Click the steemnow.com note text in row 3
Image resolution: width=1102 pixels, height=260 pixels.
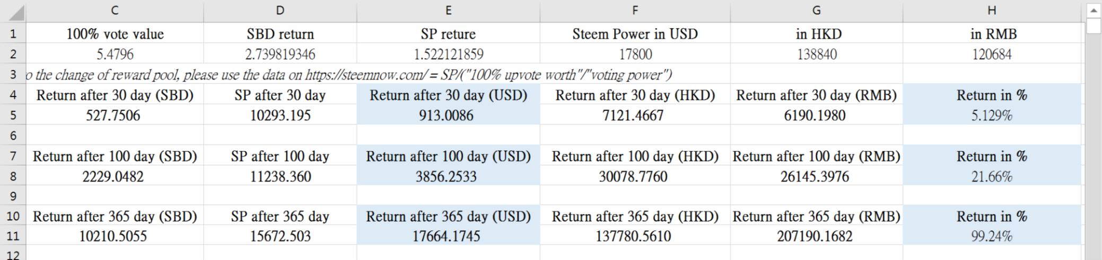(350, 75)
